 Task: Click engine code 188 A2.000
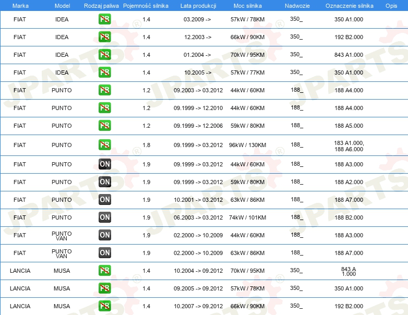[349, 182]
